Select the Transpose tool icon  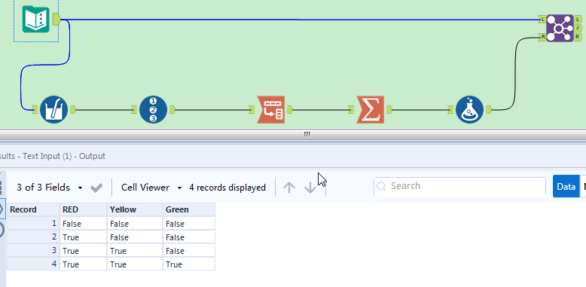[x=271, y=110]
